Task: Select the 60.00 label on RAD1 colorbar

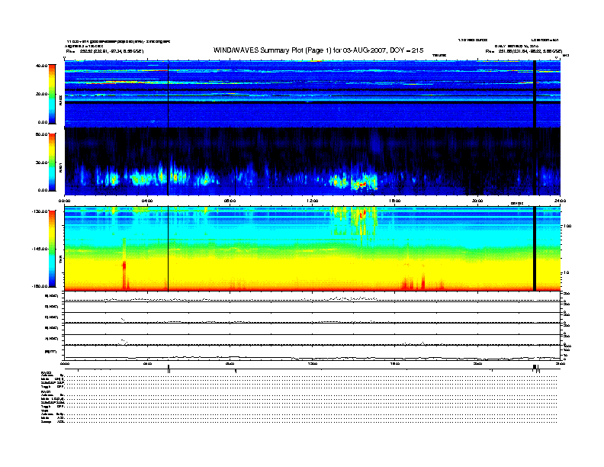Action: click(x=41, y=134)
